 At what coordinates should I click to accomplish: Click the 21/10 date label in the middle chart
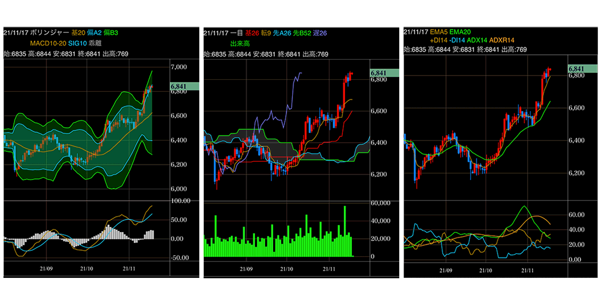pos(287,269)
